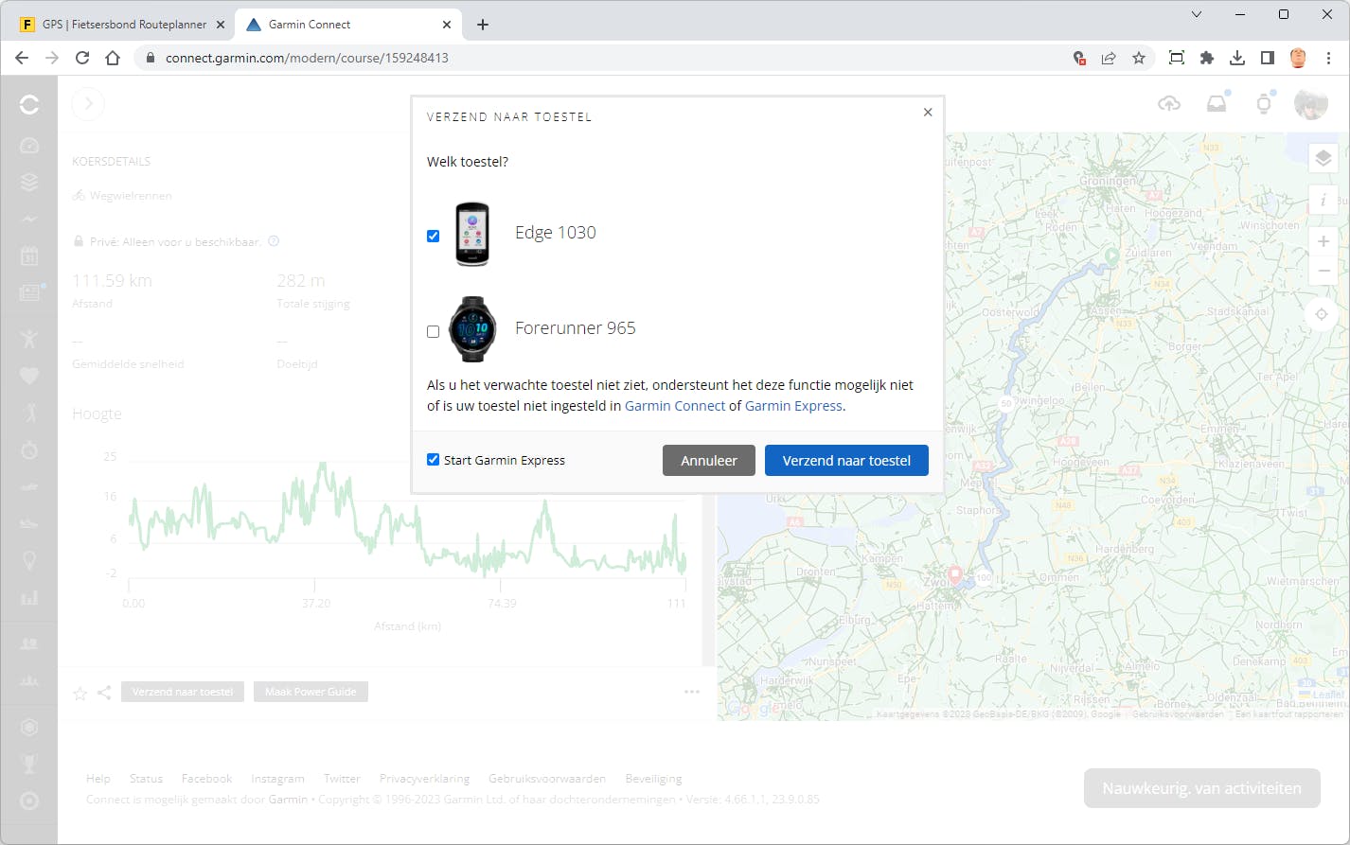Open the tab search chevron
1350x845 pixels.
pos(1197,14)
